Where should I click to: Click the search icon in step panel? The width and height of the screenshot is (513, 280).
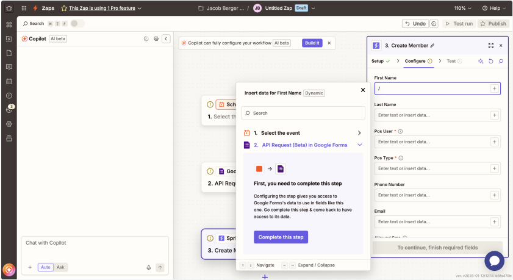(501, 61)
